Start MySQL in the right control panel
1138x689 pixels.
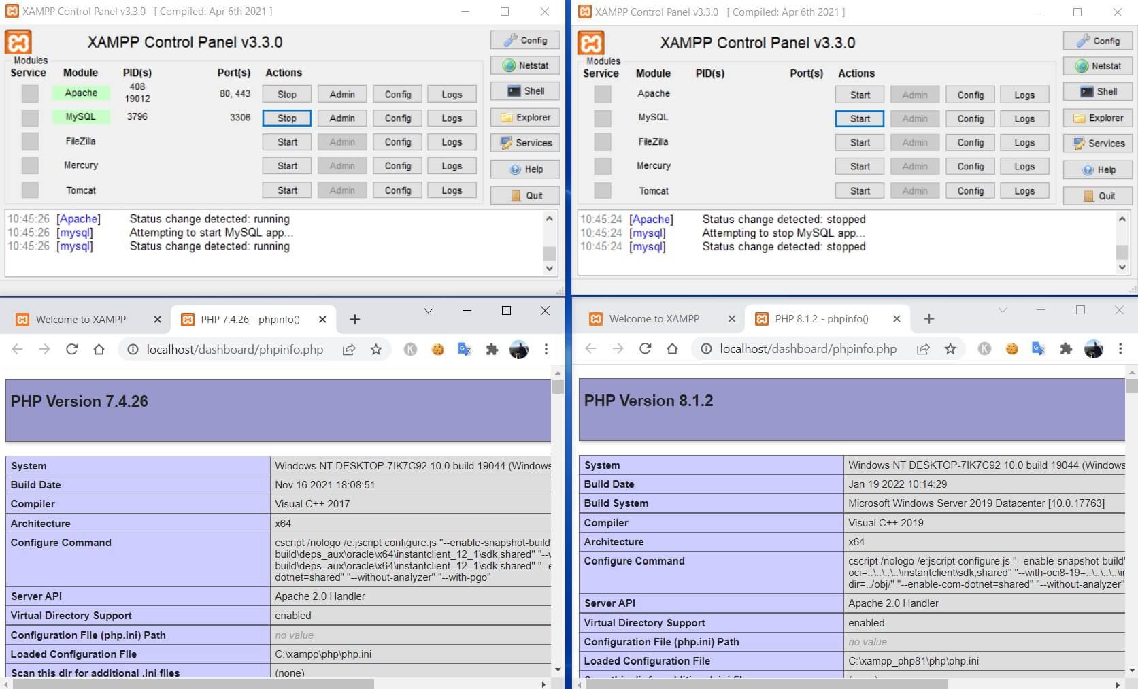click(x=860, y=119)
